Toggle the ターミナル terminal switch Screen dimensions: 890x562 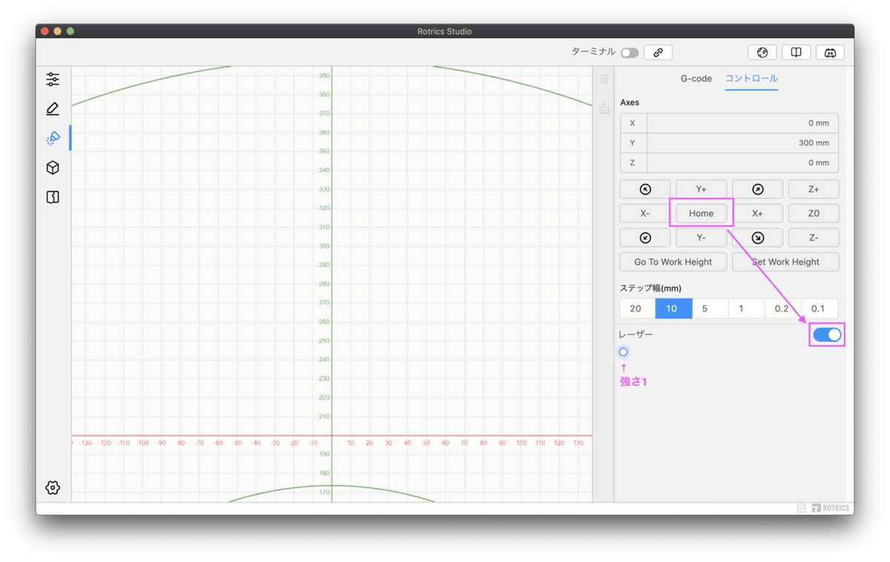pyautogui.click(x=630, y=53)
